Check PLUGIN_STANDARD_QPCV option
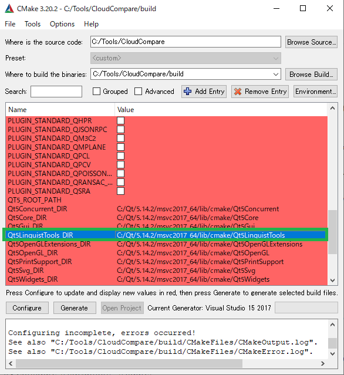Viewport: 344px width, 375px height. [x=120, y=165]
